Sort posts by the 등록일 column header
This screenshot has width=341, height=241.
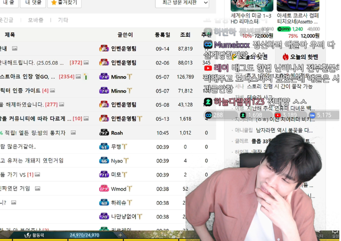[x=162, y=35]
